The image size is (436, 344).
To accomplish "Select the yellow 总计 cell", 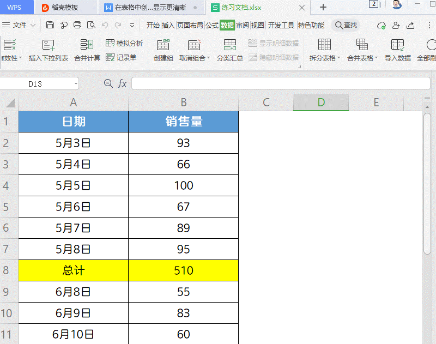I will (x=74, y=270).
